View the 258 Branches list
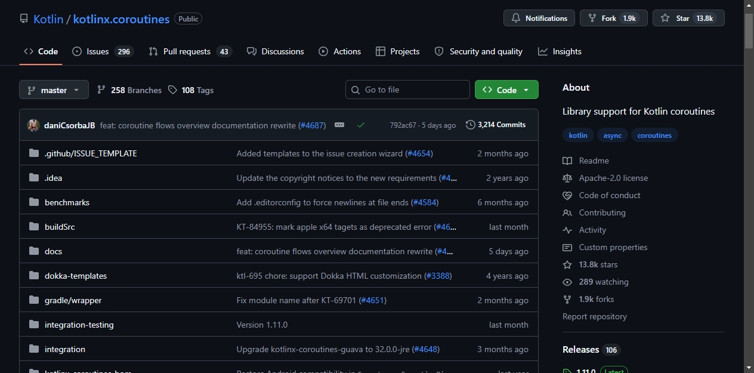The width and height of the screenshot is (754, 373). [129, 90]
